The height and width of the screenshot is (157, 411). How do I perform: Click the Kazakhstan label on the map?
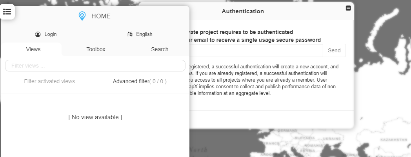pos(394,140)
